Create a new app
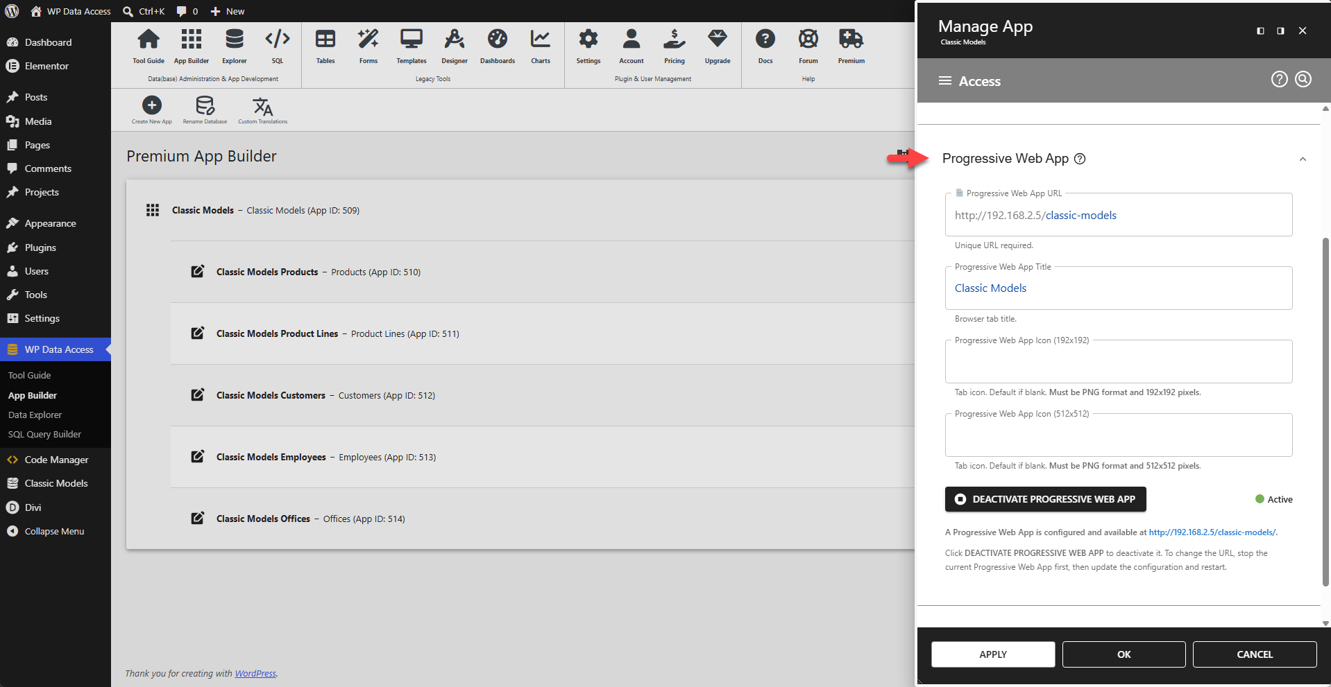The width and height of the screenshot is (1331, 687). (x=152, y=110)
